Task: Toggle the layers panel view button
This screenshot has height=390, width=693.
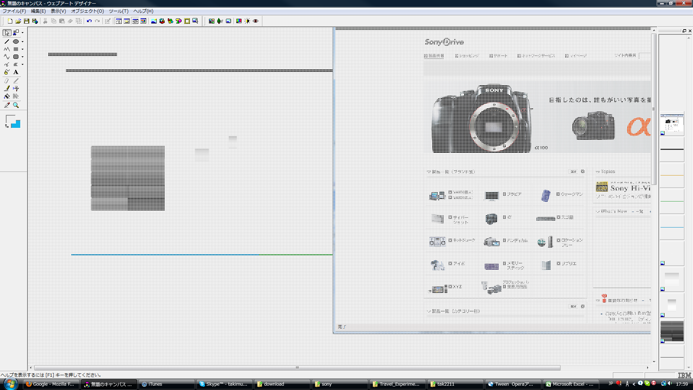Action: pyautogui.click(x=135, y=21)
